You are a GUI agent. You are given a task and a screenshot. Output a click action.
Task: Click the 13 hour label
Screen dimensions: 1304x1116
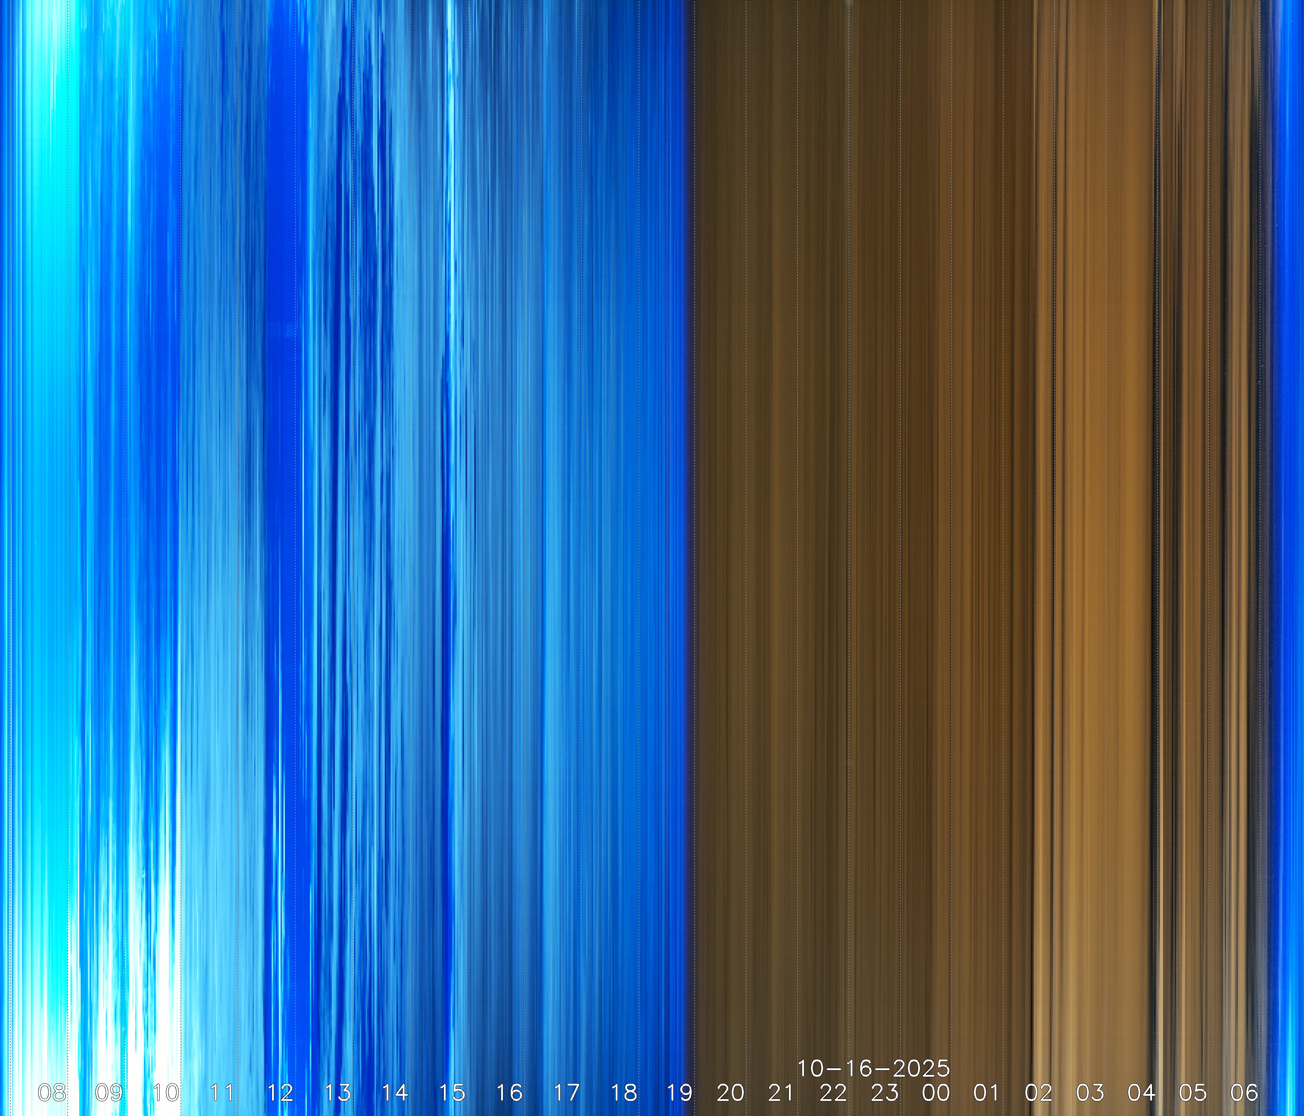337,1093
